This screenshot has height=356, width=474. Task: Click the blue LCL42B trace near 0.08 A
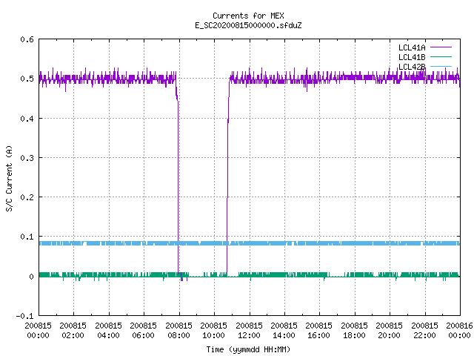pos(250,243)
